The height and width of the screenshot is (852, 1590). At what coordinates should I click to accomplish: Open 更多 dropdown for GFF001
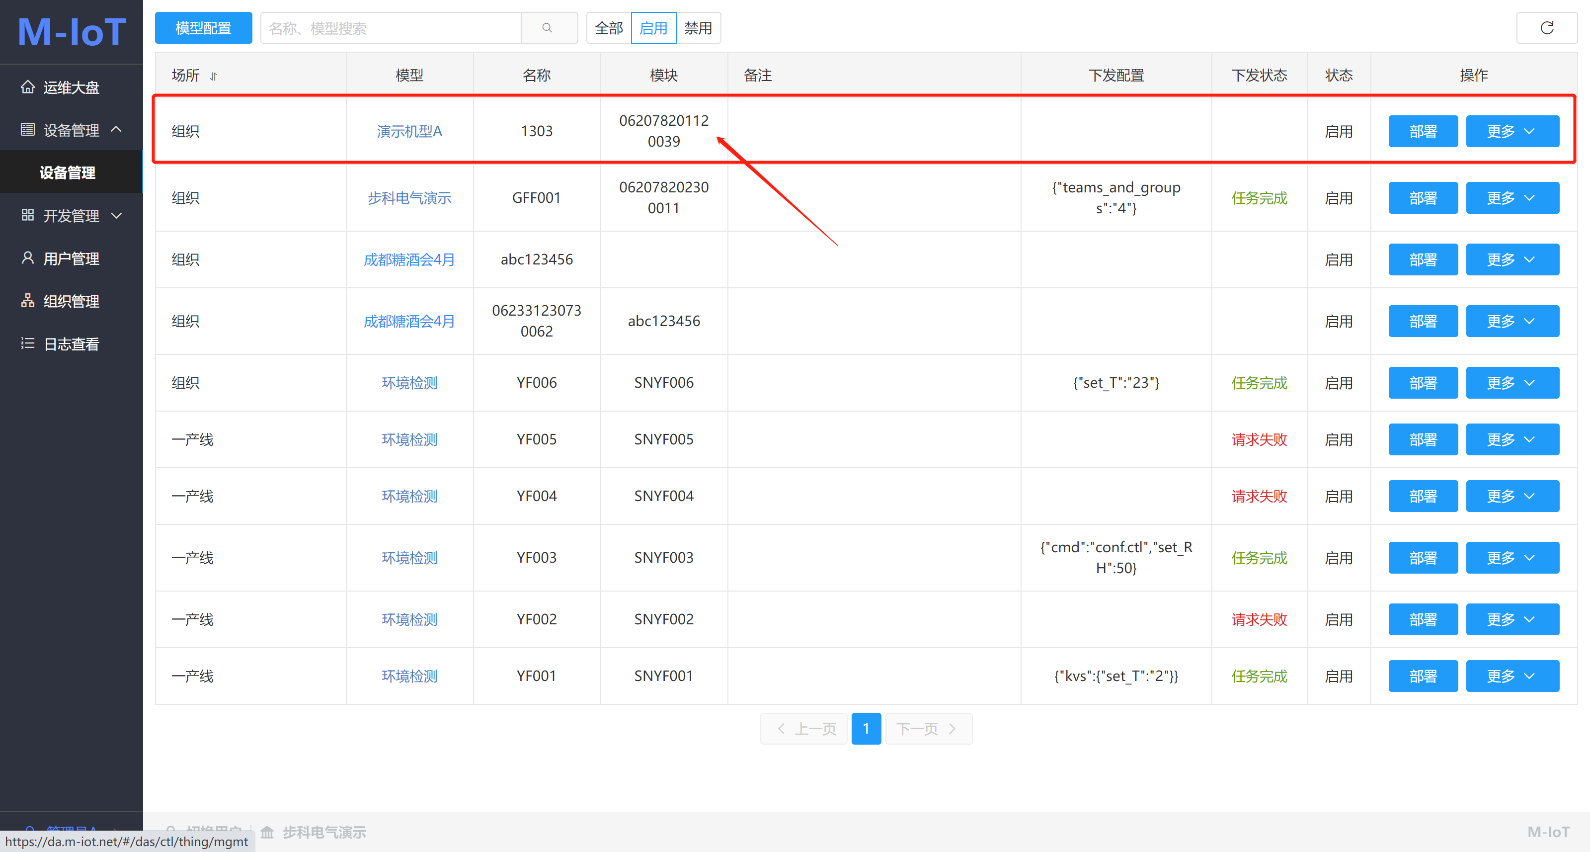1512,197
